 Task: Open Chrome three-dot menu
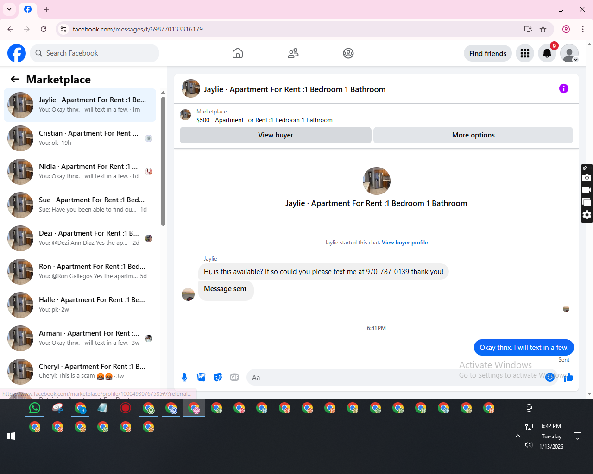pos(583,29)
